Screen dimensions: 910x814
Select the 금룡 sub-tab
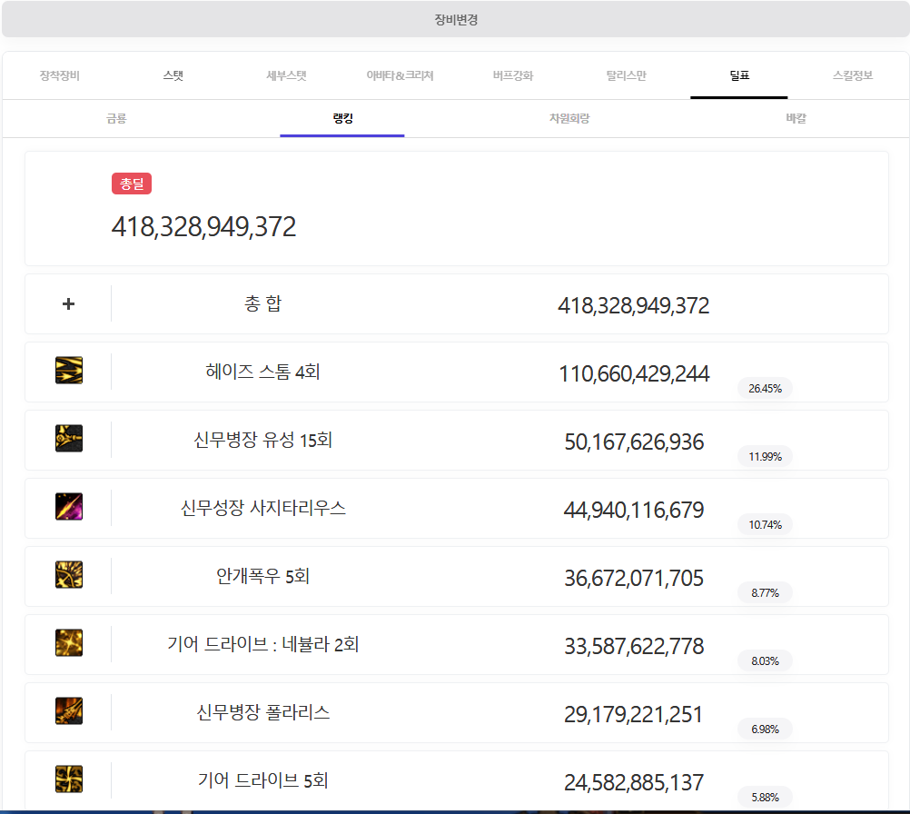(116, 118)
